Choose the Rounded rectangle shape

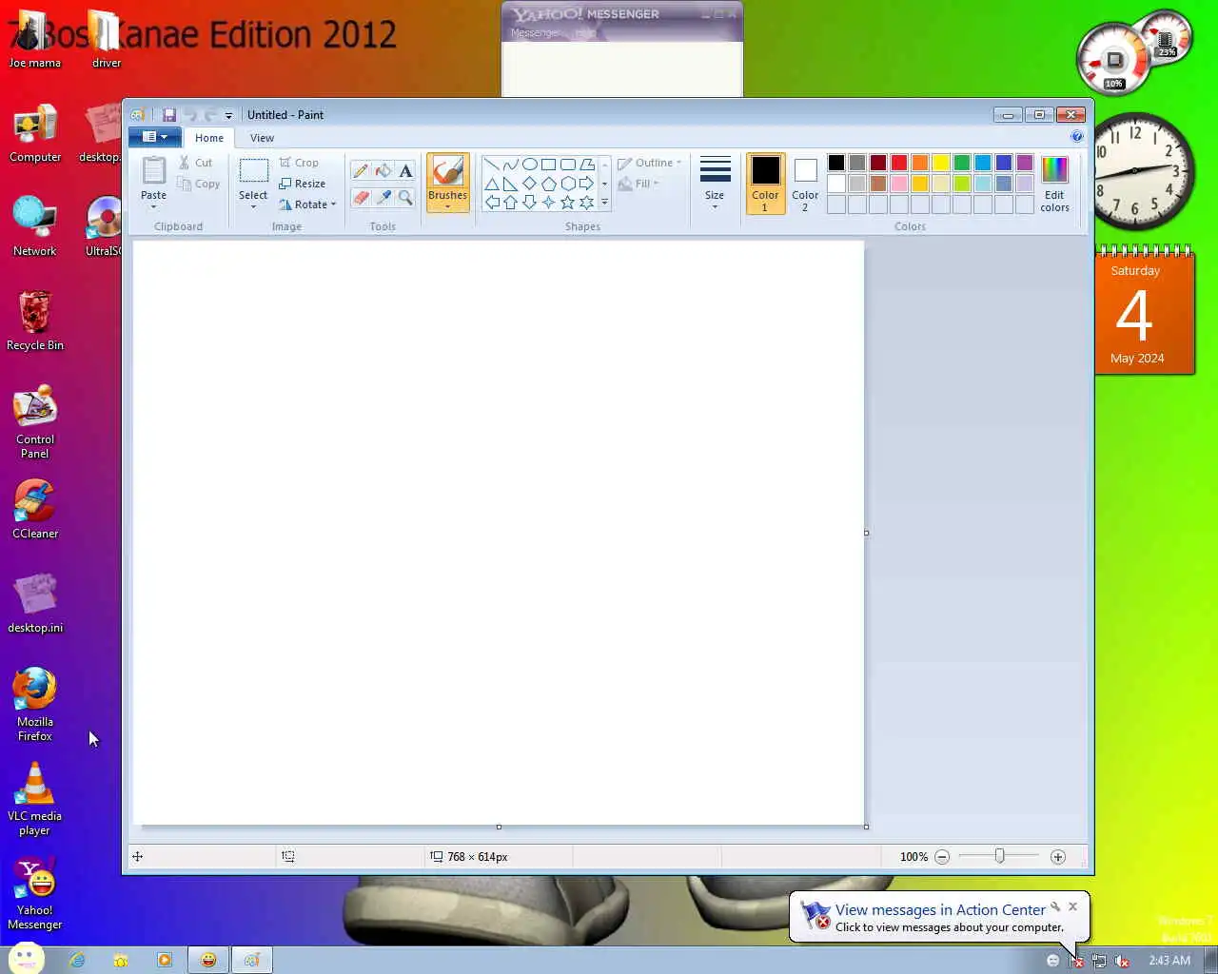point(568,165)
